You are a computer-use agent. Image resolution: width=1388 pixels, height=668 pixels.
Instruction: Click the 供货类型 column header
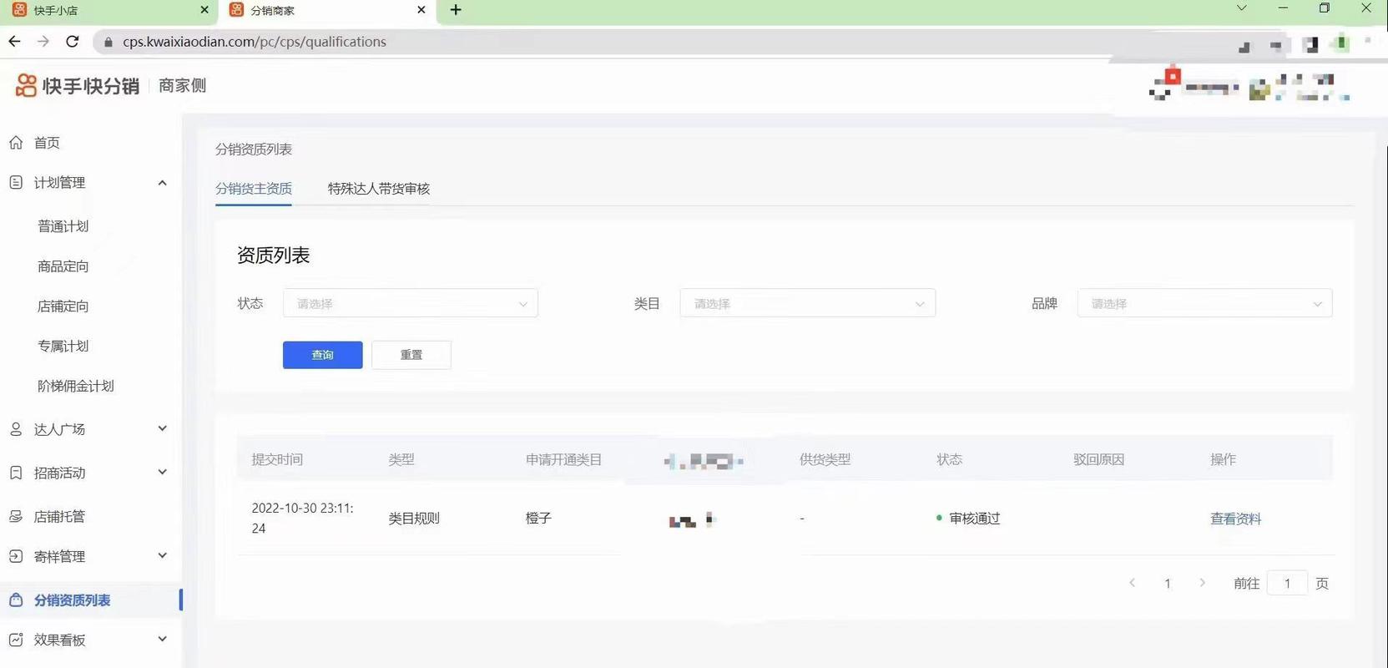click(825, 459)
